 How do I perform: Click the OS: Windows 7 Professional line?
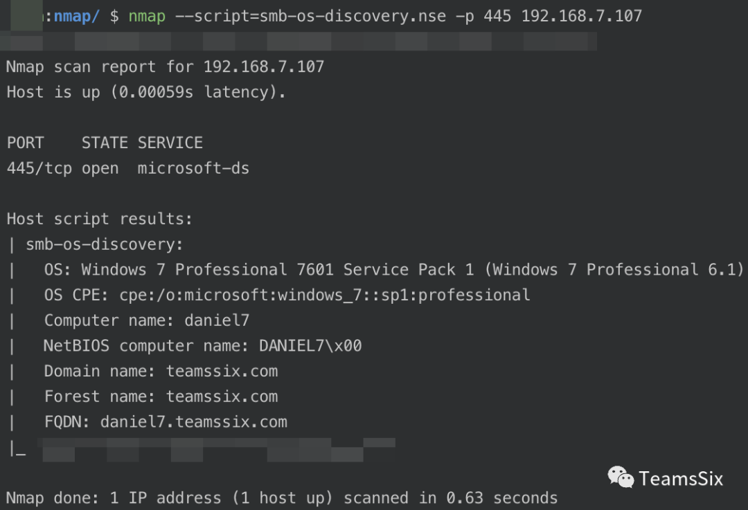click(393, 269)
